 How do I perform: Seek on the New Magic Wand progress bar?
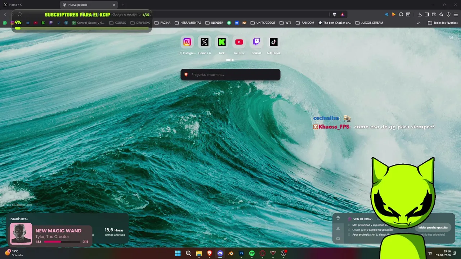click(62, 242)
